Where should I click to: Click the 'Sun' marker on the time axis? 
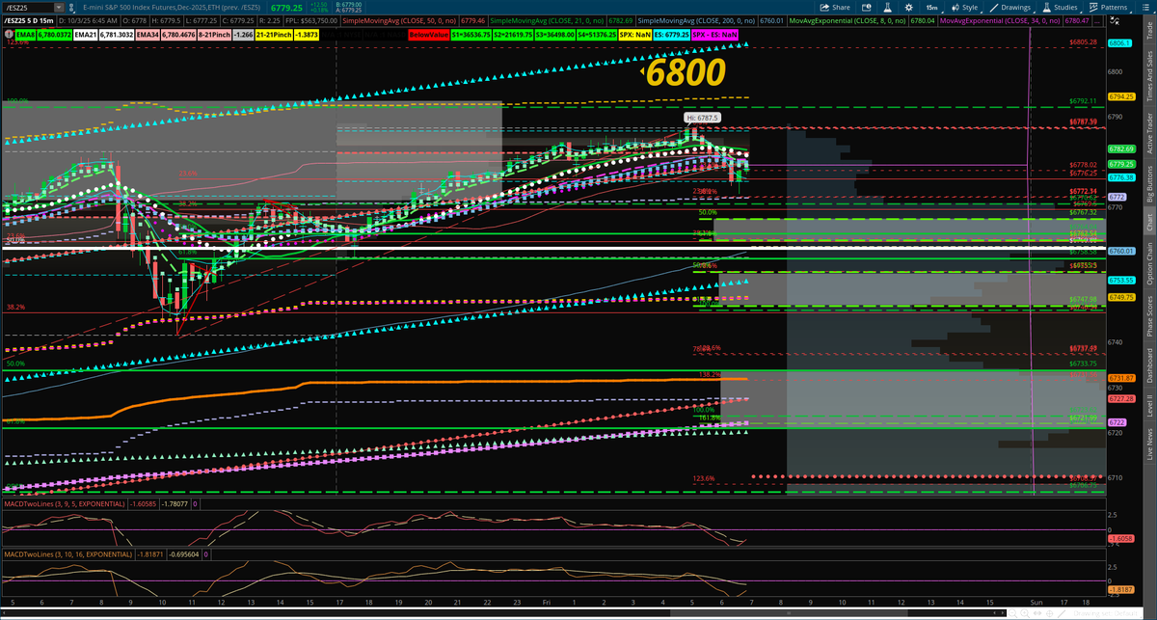coord(1035,601)
